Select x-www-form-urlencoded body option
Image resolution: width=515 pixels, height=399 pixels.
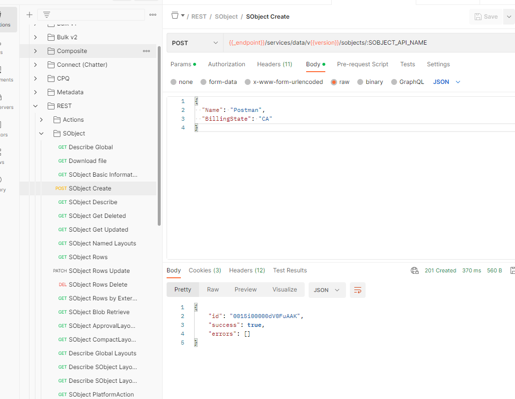click(248, 82)
